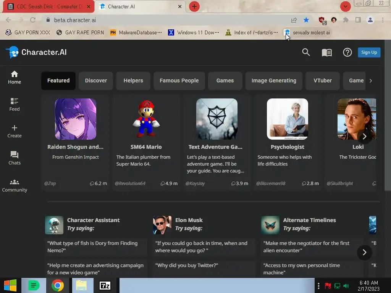391x293 pixels.
Task: Go to Home in the sidebar
Action: click(x=15, y=77)
